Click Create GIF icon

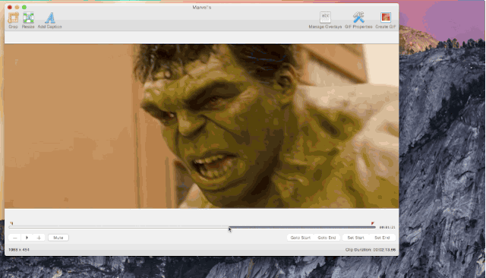386,21
